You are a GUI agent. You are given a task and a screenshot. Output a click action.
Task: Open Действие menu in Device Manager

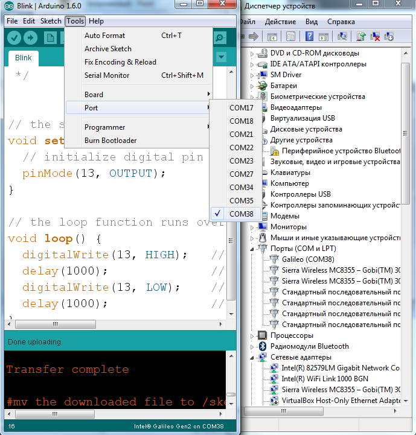point(280,22)
